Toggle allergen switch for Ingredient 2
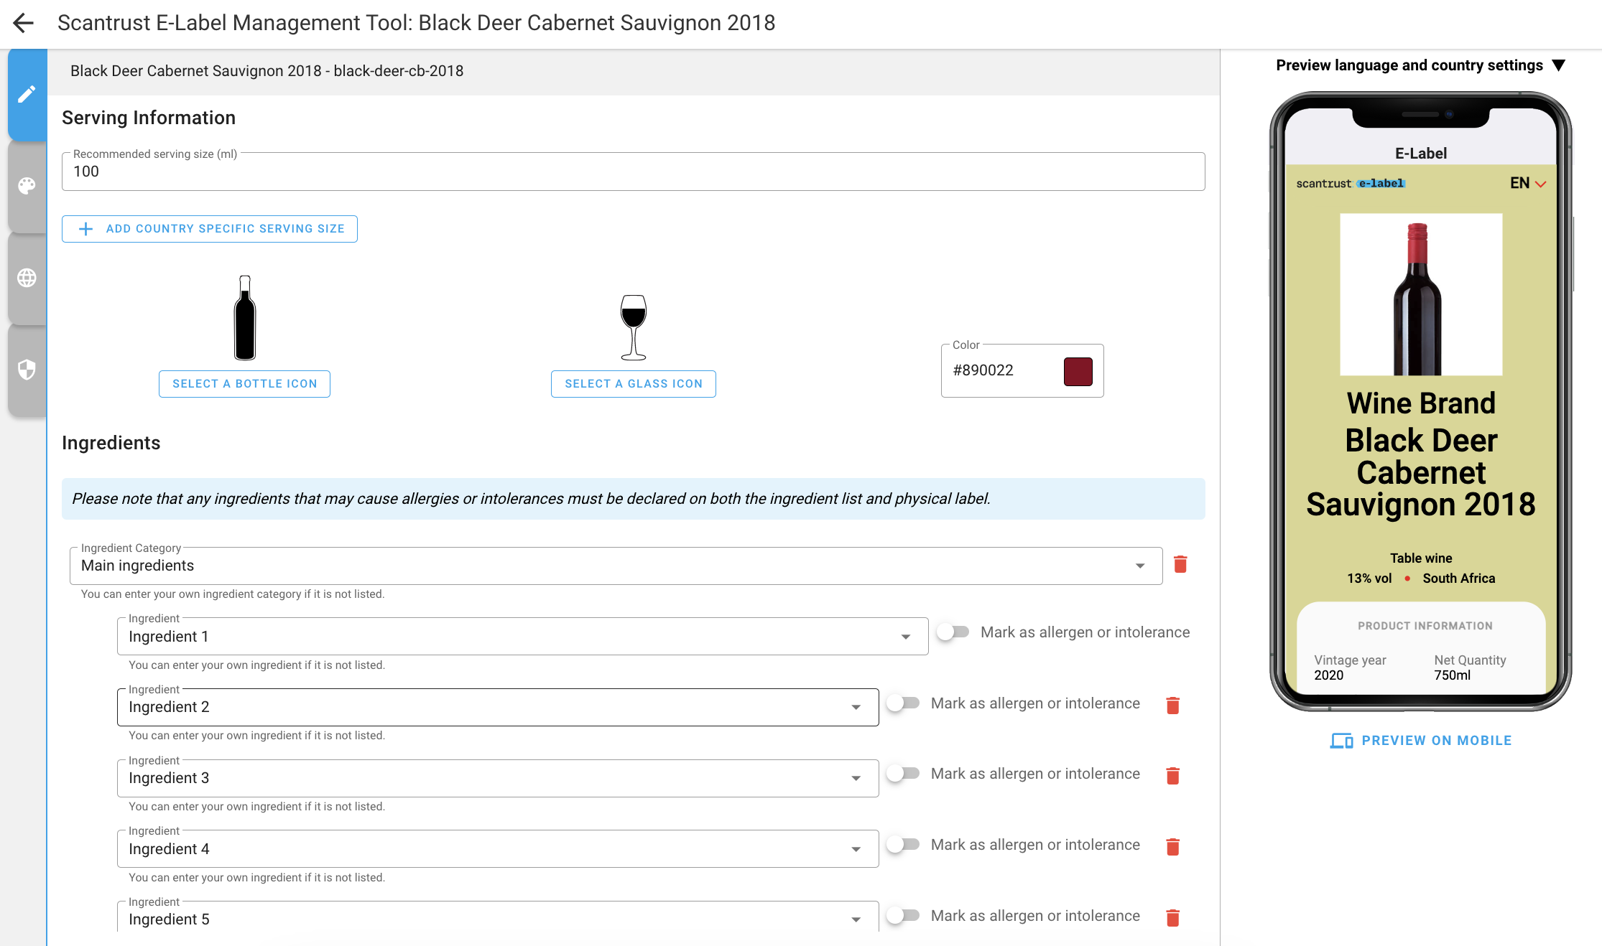 [x=903, y=703]
